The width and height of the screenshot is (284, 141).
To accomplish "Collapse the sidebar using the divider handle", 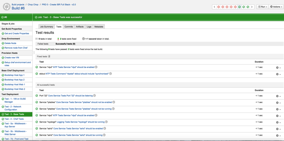I will point(34,52).
